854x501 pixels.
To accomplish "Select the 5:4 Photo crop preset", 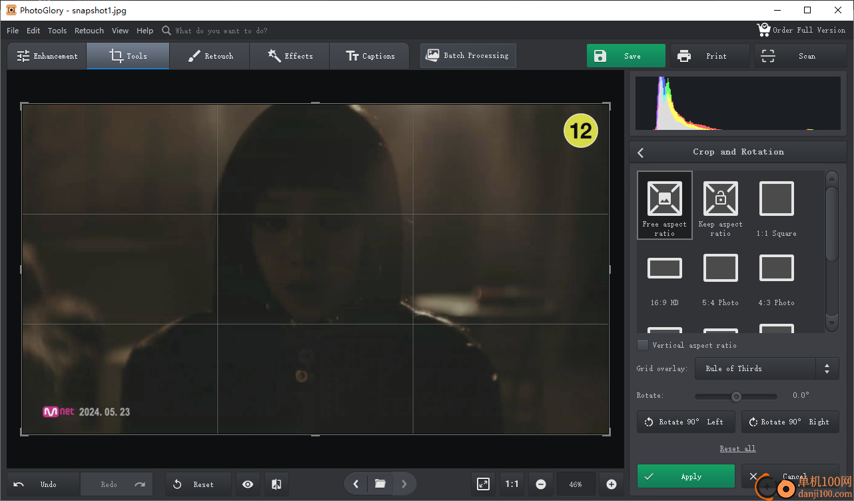I will (721, 280).
